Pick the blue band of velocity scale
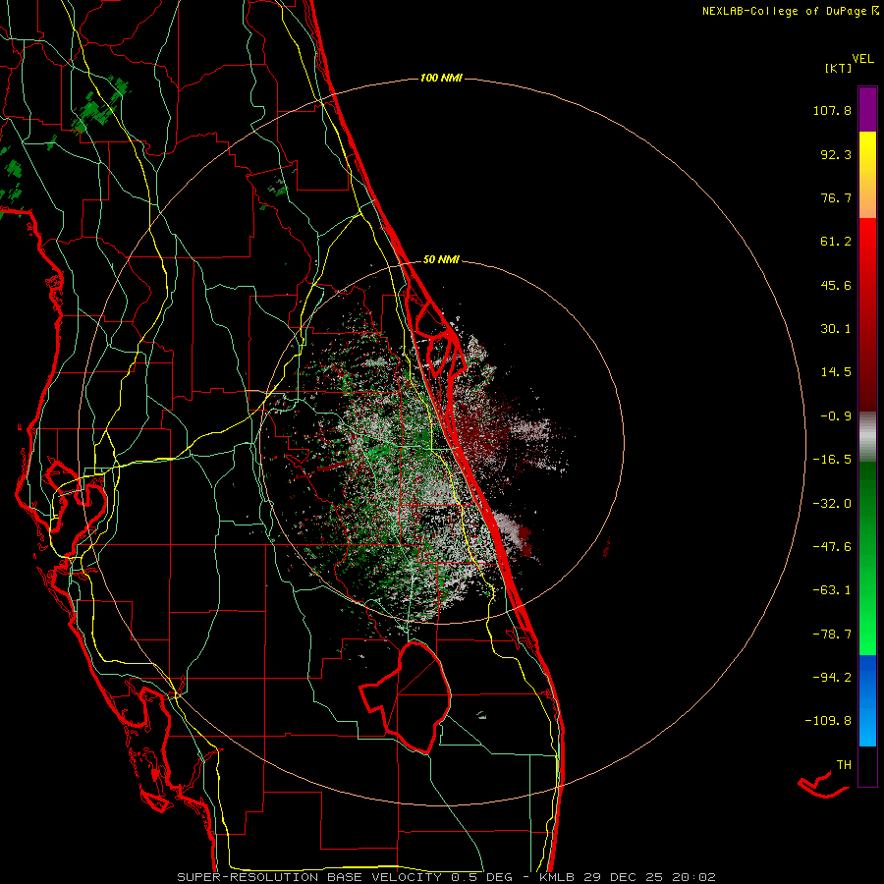This screenshot has height=884, width=884. (x=867, y=700)
